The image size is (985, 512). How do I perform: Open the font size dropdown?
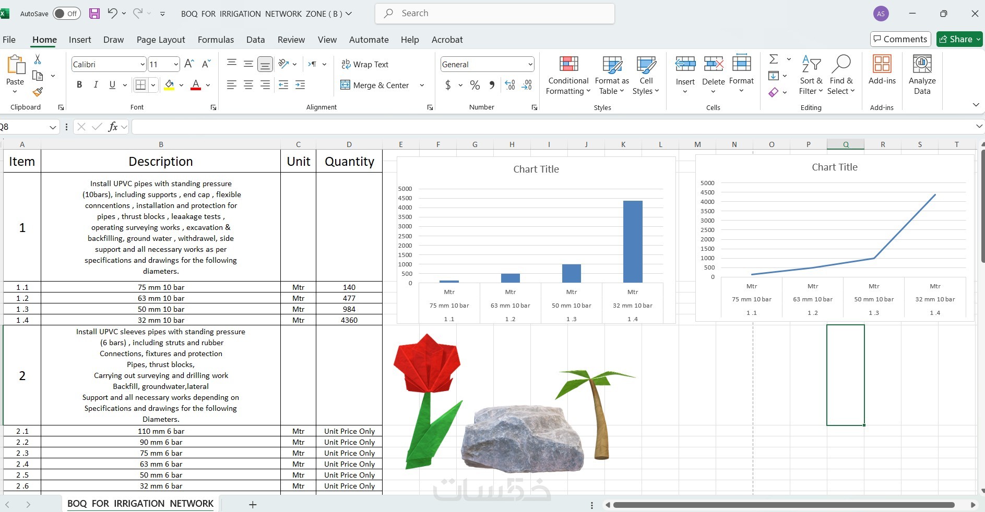tap(176, 64)
